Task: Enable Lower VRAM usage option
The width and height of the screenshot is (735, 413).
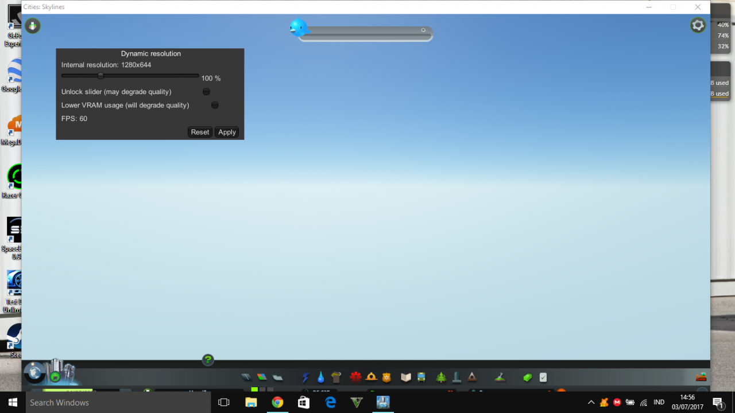Action: [x=215, y=105]
